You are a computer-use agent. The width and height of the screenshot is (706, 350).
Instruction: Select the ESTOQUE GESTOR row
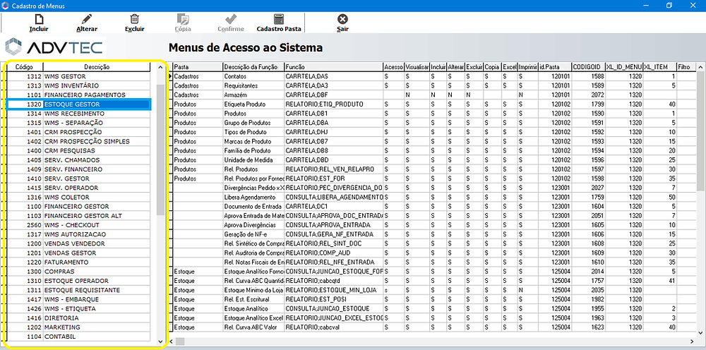click(78, 104)
